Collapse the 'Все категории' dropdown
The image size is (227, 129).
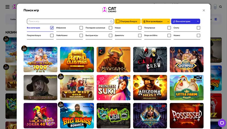198,22
